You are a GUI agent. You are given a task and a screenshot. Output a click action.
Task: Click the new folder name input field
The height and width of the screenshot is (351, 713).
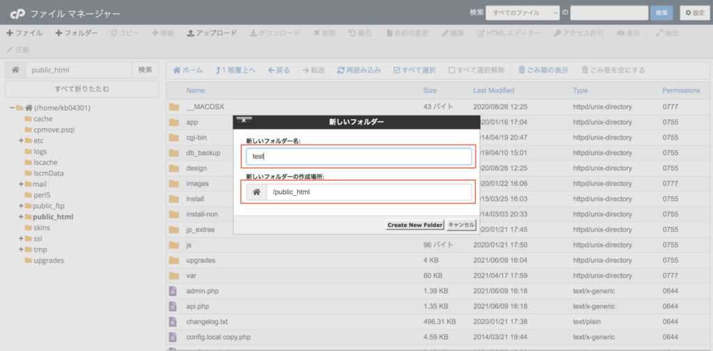[359, 157]
